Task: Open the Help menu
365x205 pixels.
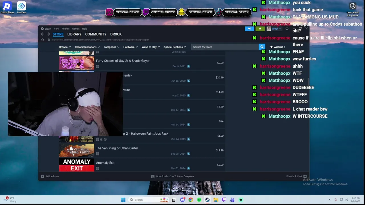Action: pos(84,29)
